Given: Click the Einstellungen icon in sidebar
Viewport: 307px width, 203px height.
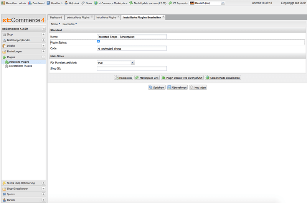Looking at the screenshot, I should pos(4,52).
